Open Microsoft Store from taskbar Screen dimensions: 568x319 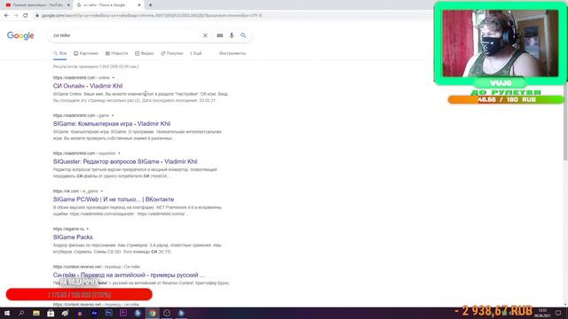click(51, 313)
